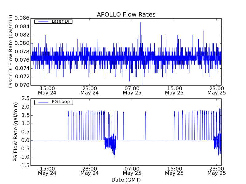Image resolution: width=246 pixels, height=184 pixels.
Task: Select the "PG Loop" legend label
Action: 61,102
